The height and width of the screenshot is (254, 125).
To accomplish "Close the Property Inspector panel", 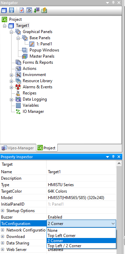I will [119, 157].
